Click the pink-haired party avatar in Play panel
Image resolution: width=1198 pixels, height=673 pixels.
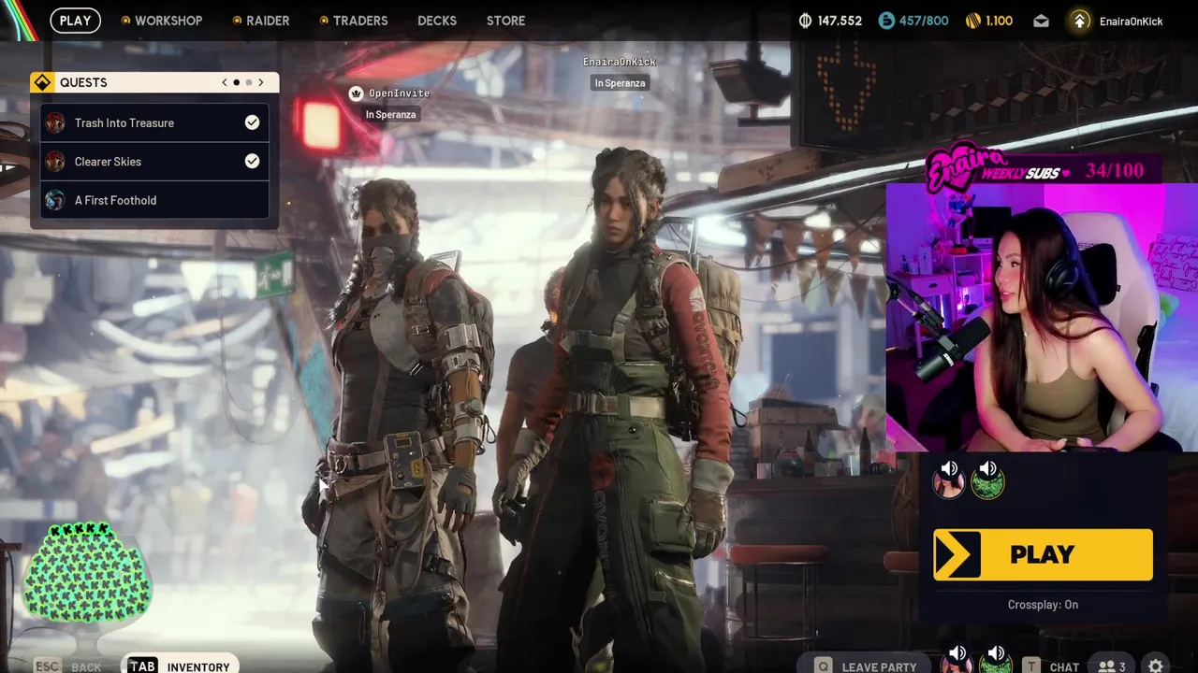pos(948,484)
